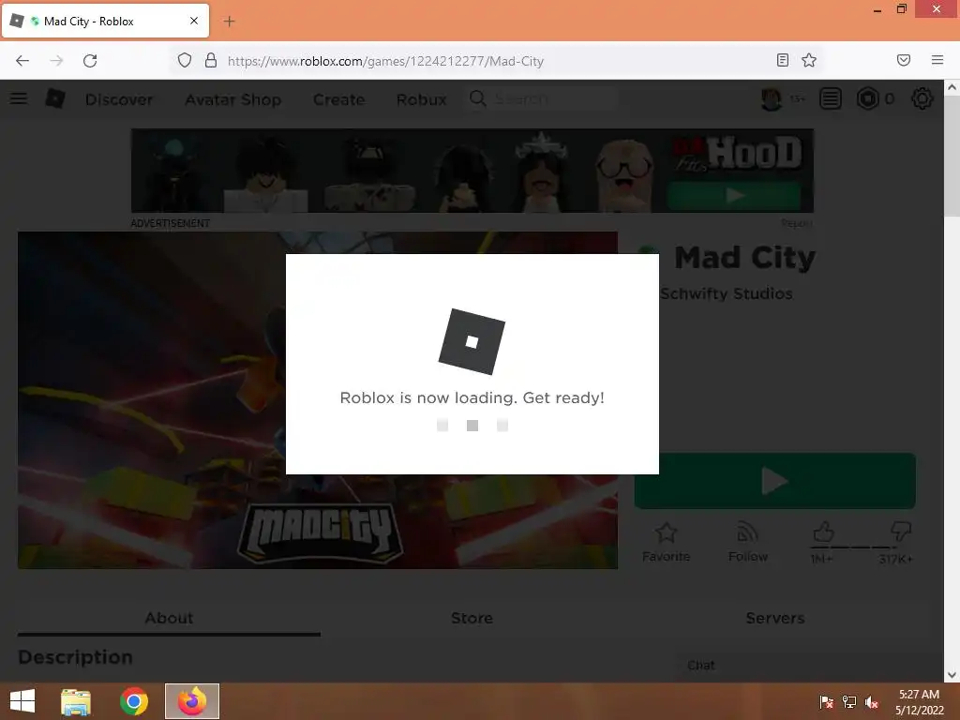
Task: Open the Roblox hamburger side menu
Action: 19,98
